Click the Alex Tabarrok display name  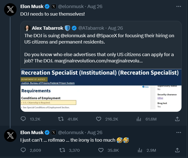click(47, 28)
